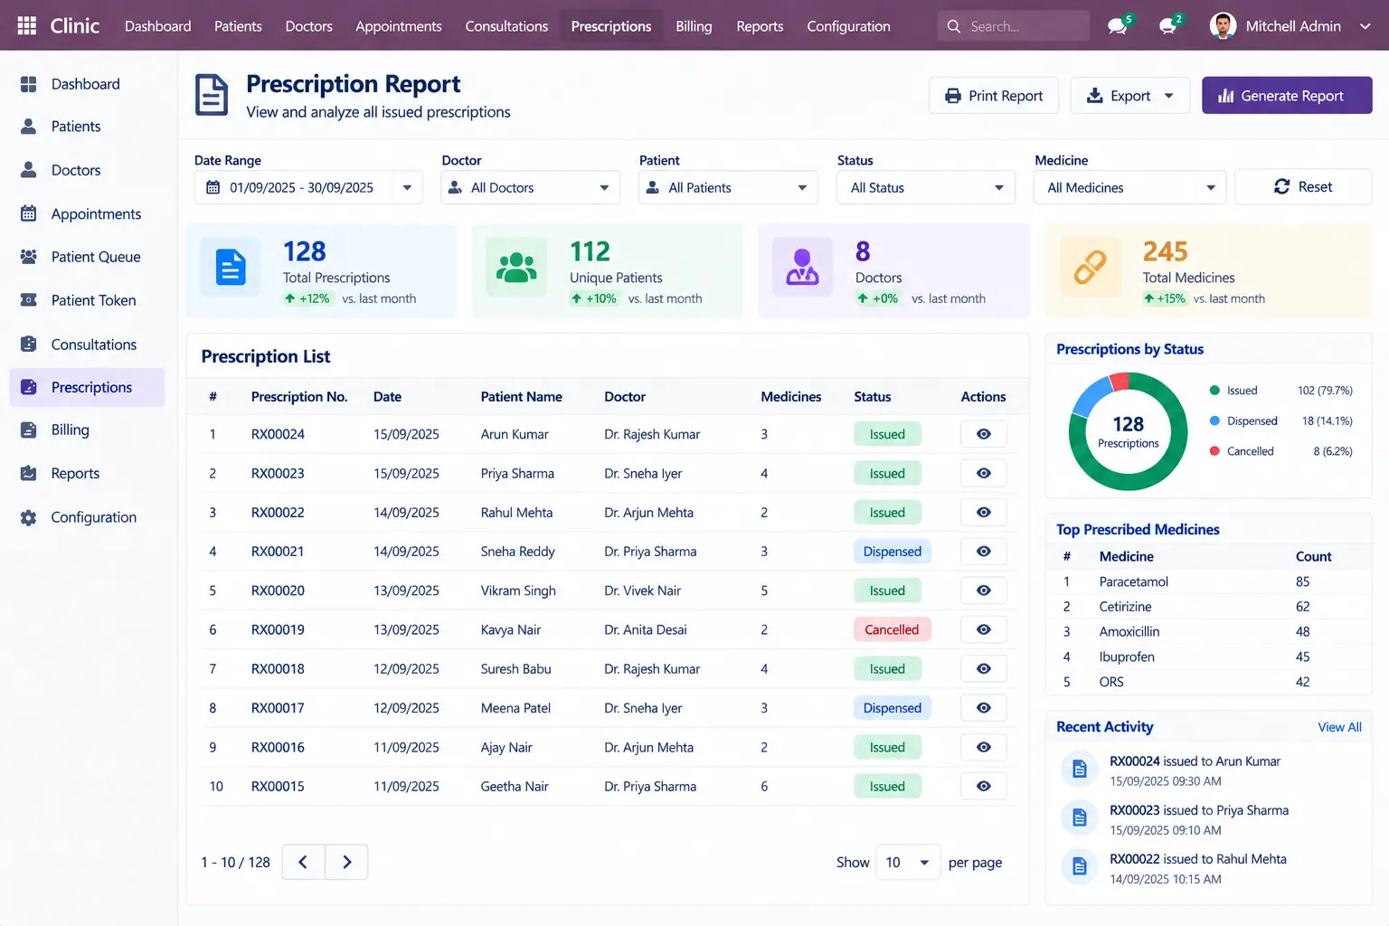Screen dimensions: 1389x926
Task: Go to the next page of prescriptions
Action: coord(346,863)
